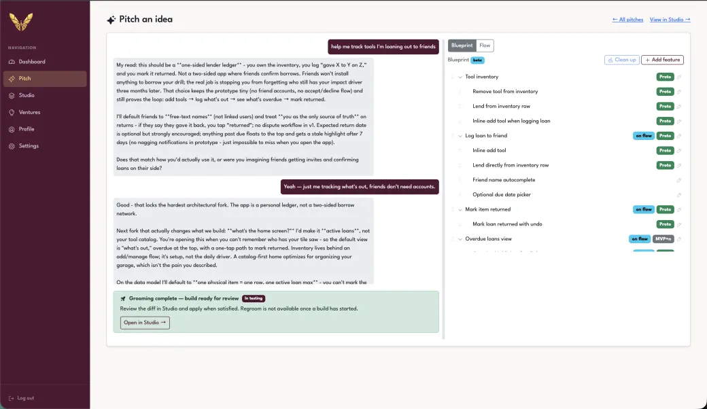Click the Clean up button
The image size is (707, 409).
[622, 60]
